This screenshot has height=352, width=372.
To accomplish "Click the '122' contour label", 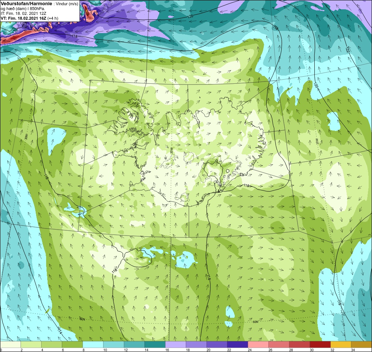I will [347, 50].
